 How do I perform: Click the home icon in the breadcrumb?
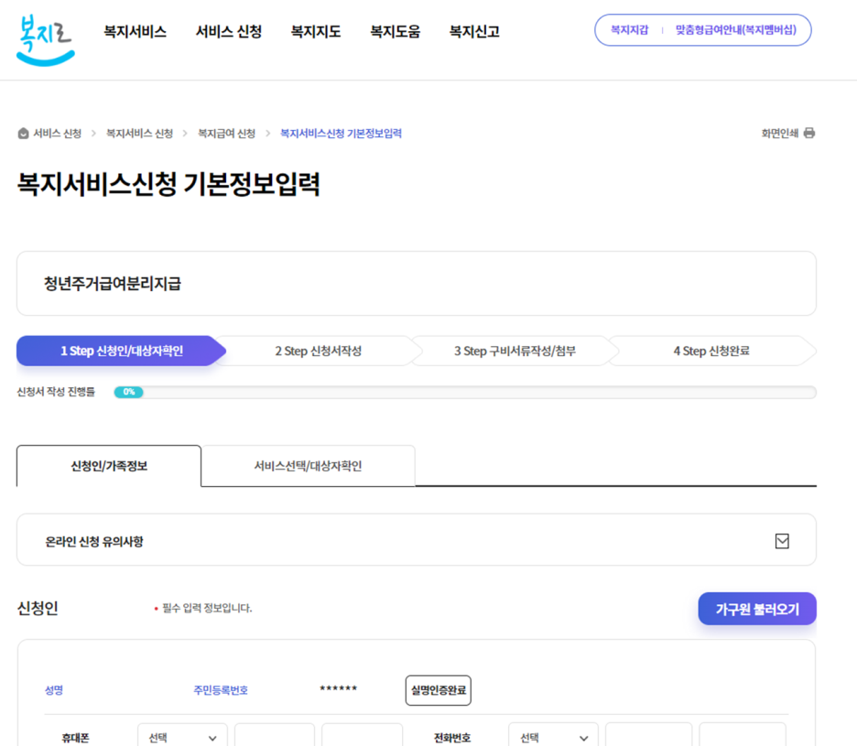coord(22,133)
